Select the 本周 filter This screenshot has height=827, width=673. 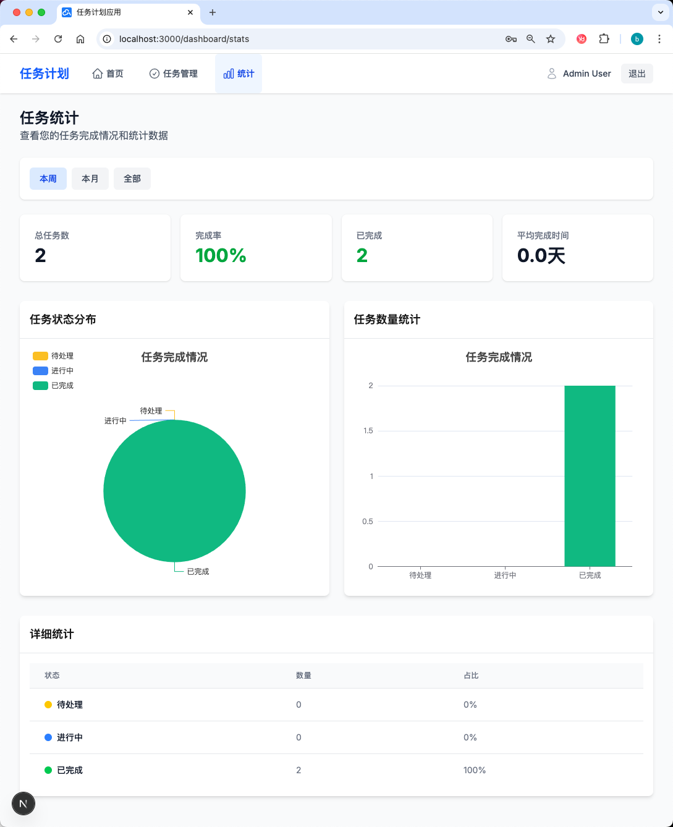(48, 179)
